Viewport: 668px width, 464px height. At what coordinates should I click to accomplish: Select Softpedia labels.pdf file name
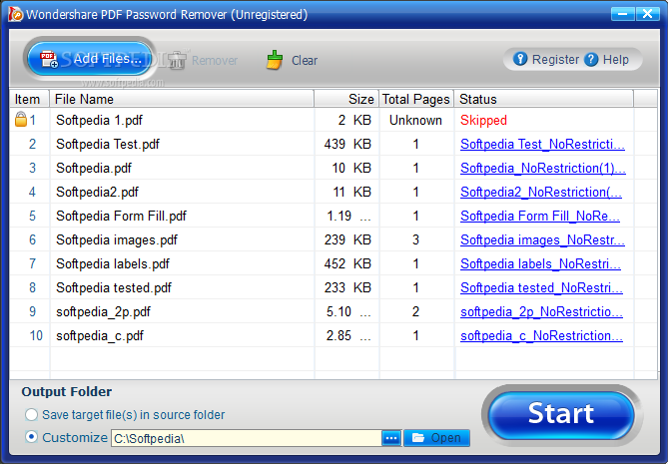coord(113,263)
